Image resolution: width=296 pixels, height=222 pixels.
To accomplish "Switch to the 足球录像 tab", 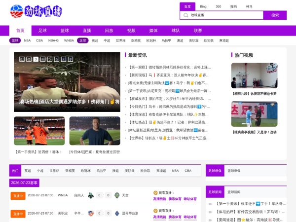I will (215, 171).
